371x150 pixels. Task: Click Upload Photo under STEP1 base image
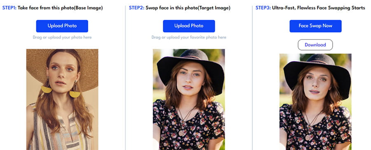(62, 26)
